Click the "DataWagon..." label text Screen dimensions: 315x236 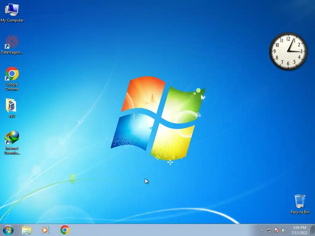click(x=12, y=52)
